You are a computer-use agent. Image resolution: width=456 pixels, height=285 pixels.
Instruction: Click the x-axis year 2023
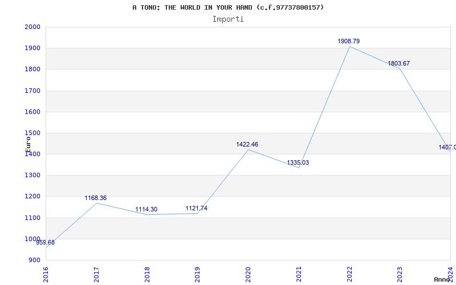point(400,274)
